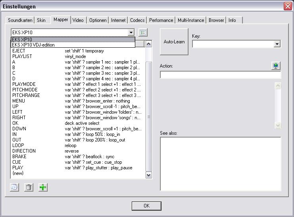Expand the Key dropdown
The height and width of the screenshot is (217, 294).
(x=277, y=44)
